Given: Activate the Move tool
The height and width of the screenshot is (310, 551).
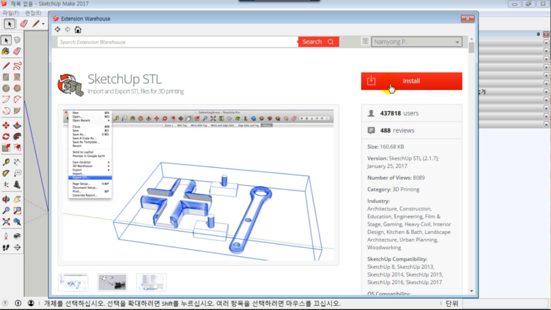Looking at the screenshot, I should point(6,125).
